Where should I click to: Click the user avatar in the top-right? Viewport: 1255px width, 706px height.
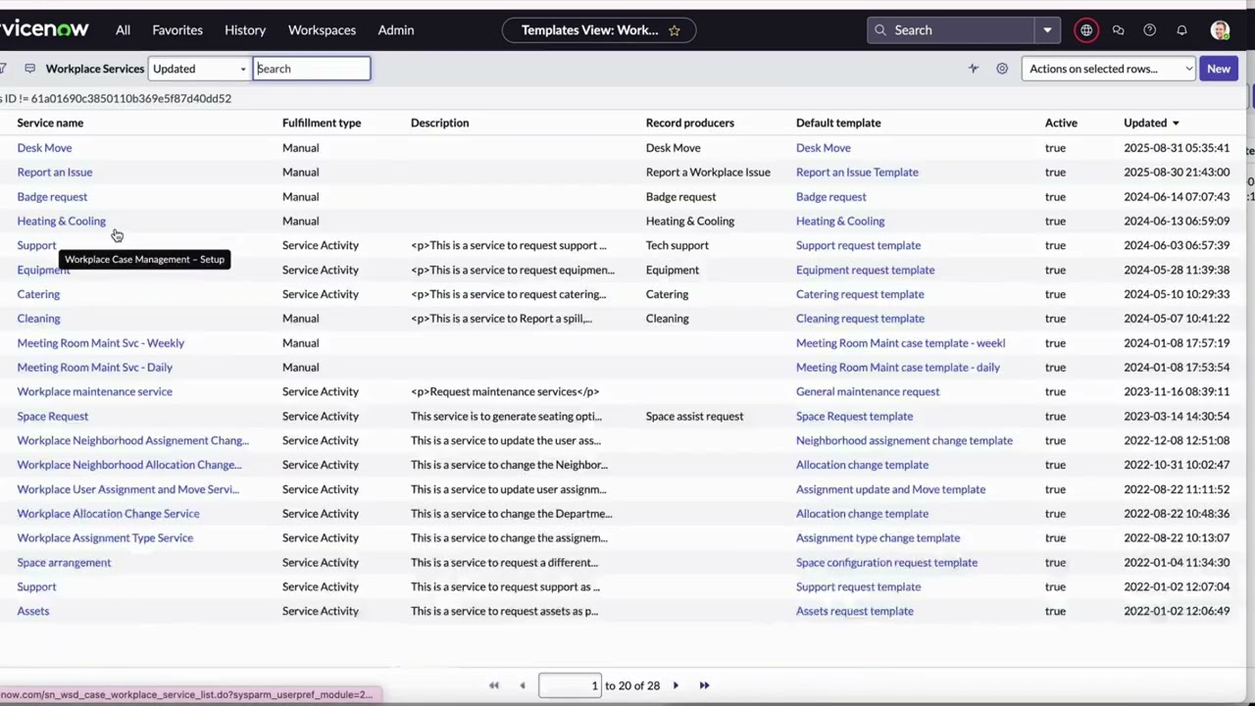point(1219,29)
